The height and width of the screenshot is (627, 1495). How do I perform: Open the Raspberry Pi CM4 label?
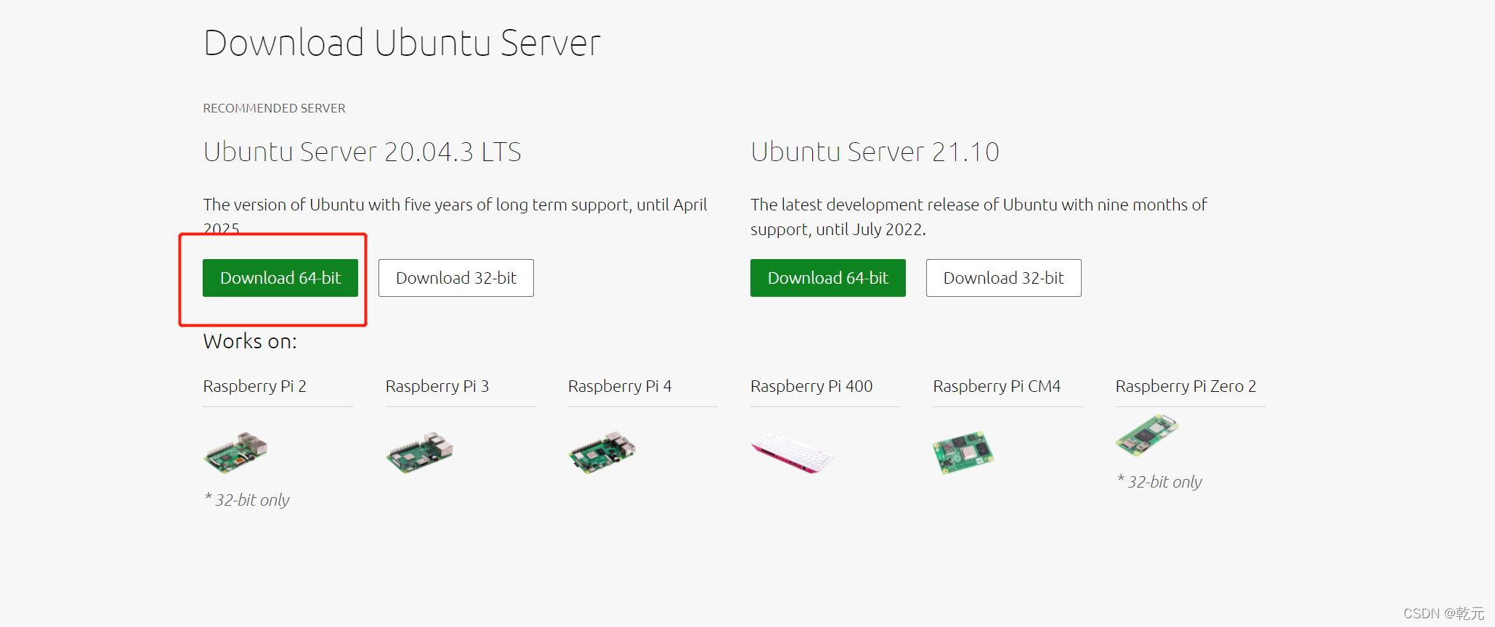pyautogui.click(x=997, y=386)
